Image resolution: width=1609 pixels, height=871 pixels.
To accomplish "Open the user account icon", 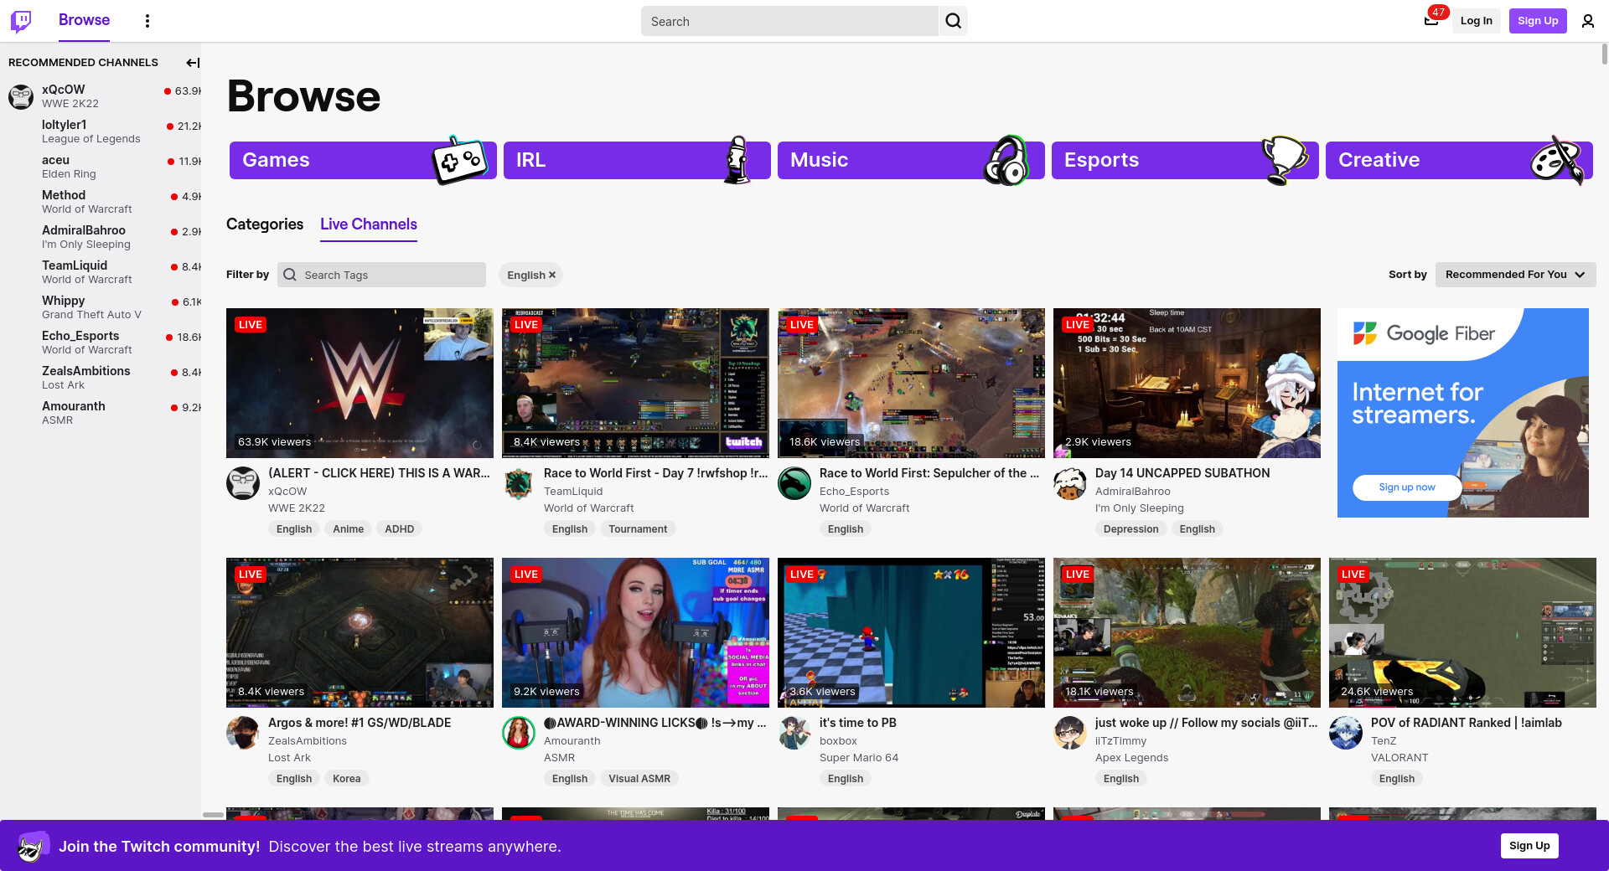I will click(1587, 21).
